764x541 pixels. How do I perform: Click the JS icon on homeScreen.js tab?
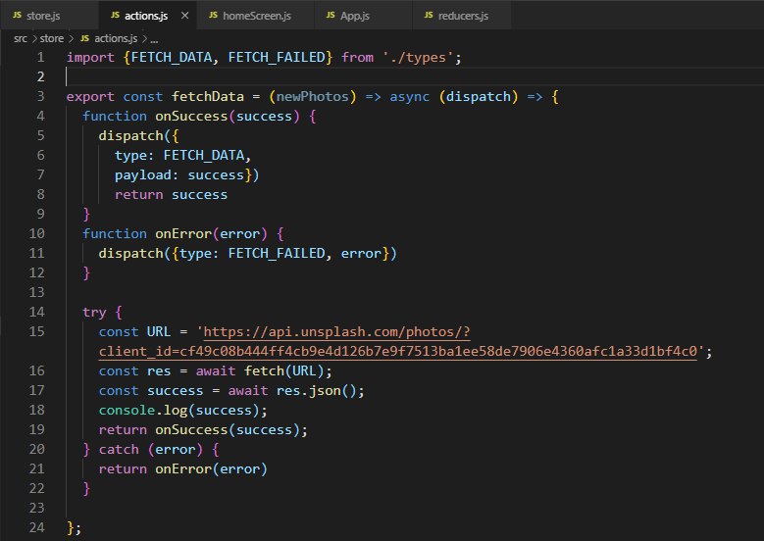tap(213, 15)
